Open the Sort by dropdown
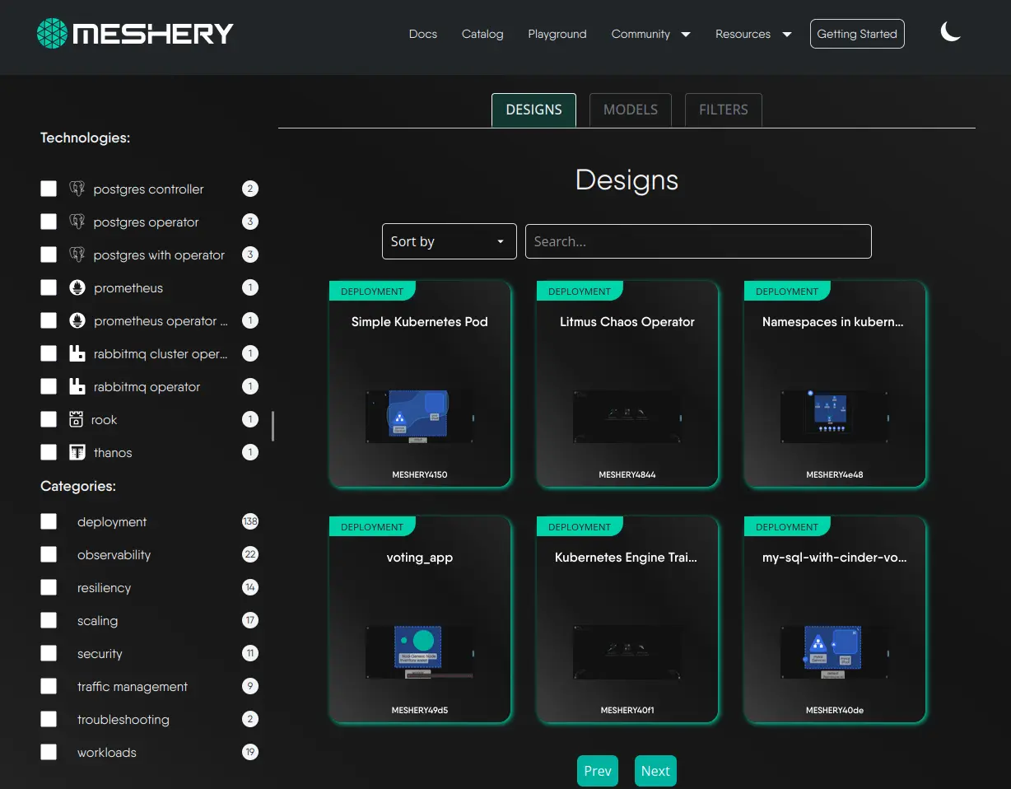This screenshot has width=1011, height=789. pyautogui.click(x=449, y=241)
